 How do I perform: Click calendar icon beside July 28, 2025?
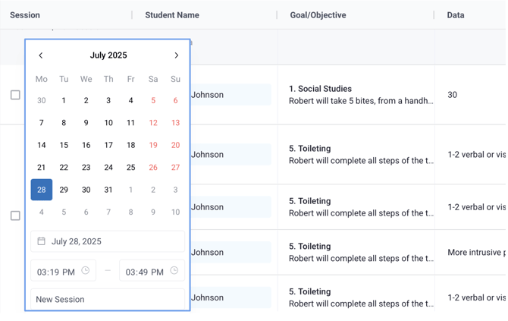coord(42,241)
